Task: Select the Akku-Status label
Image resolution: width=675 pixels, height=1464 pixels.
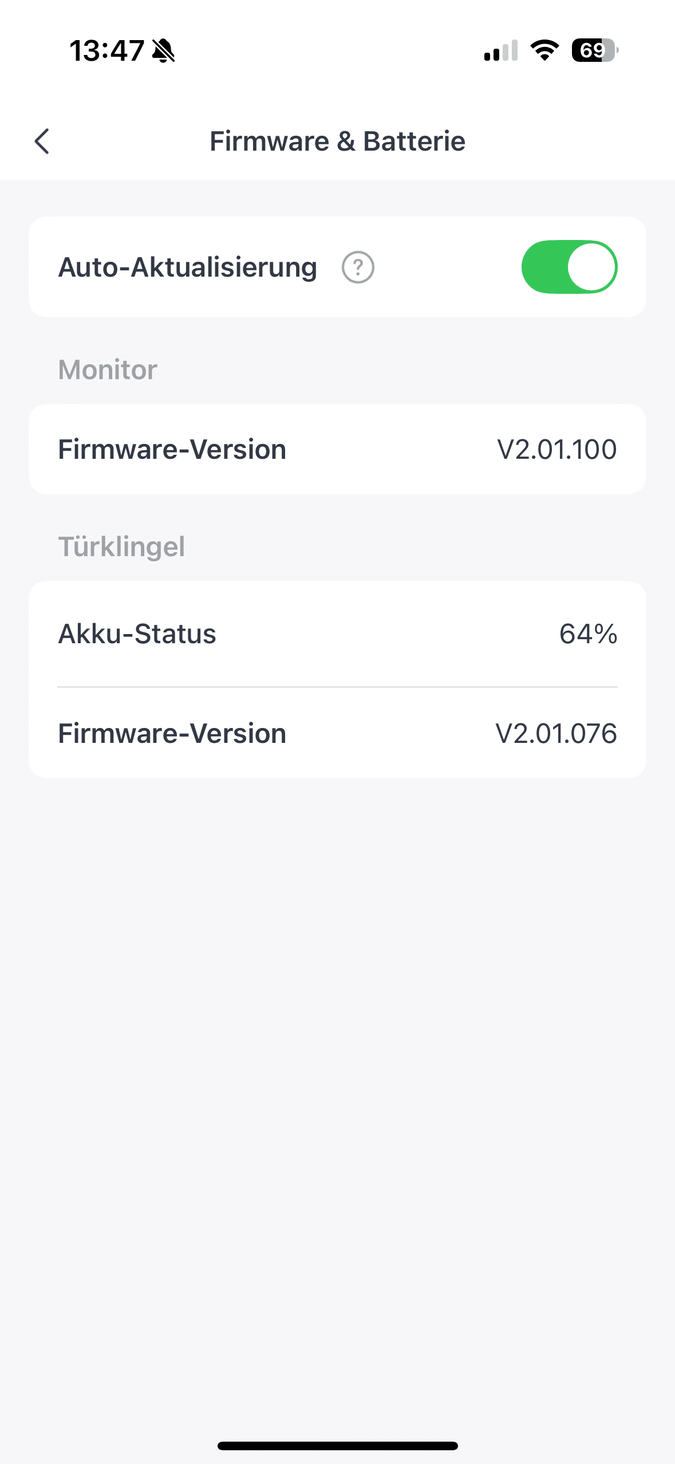Action: click(137, 634)
